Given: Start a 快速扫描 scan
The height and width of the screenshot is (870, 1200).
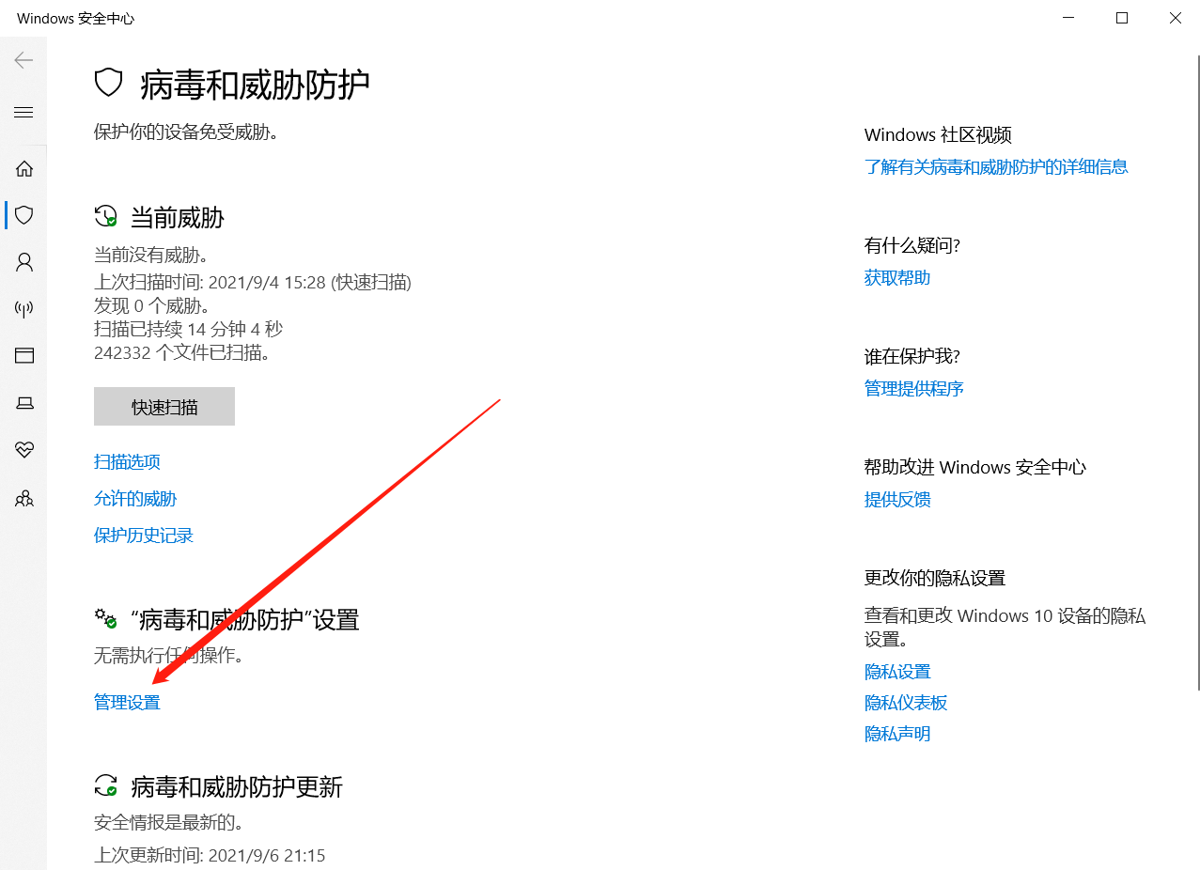Looking at the screenshot, I should 164,406.
